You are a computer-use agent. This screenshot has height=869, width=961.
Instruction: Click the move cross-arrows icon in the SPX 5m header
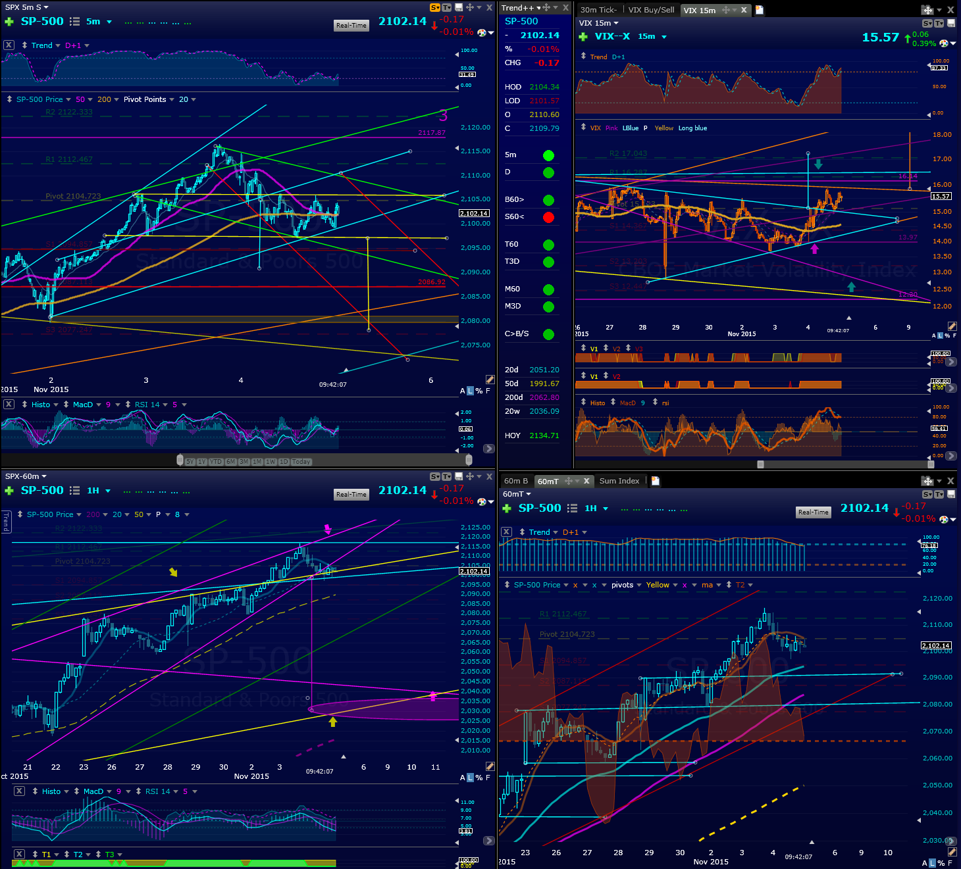coord(470,8)
